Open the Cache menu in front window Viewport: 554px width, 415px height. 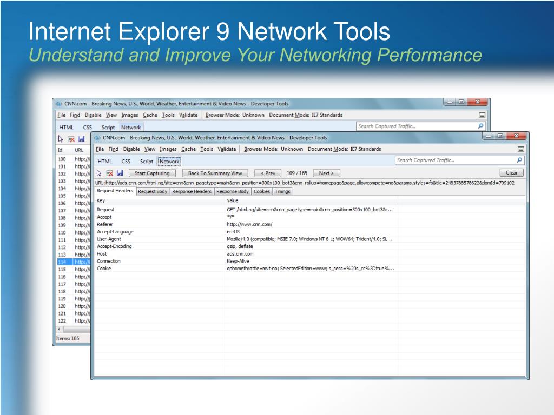[188, 149]
